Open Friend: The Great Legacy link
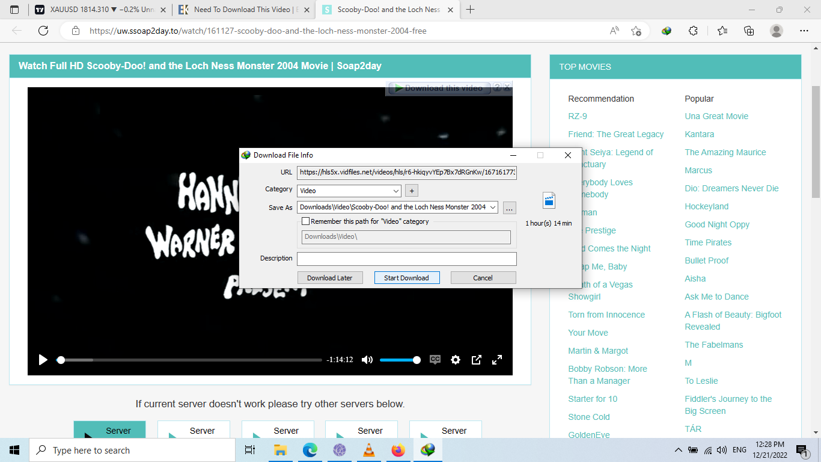 616,134
